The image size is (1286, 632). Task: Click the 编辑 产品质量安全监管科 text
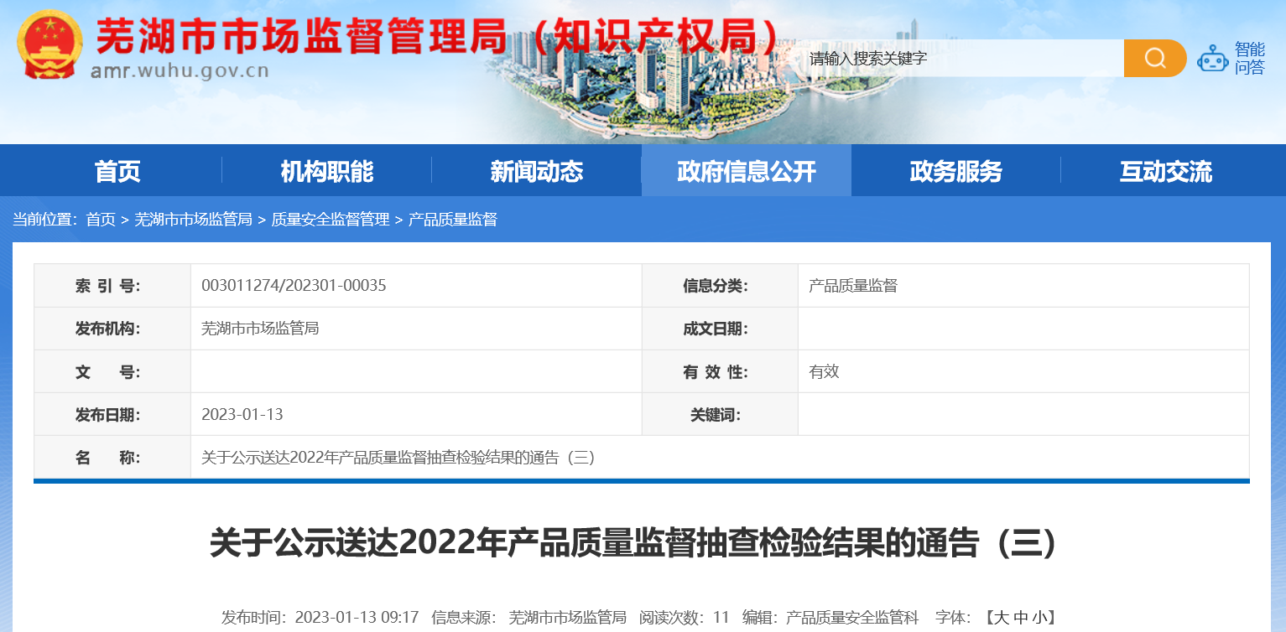(x=830, y=618)
